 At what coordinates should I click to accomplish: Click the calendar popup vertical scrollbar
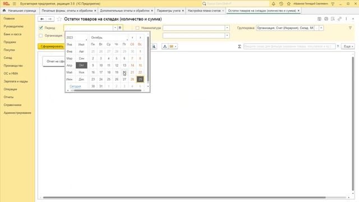click(148, 59)
